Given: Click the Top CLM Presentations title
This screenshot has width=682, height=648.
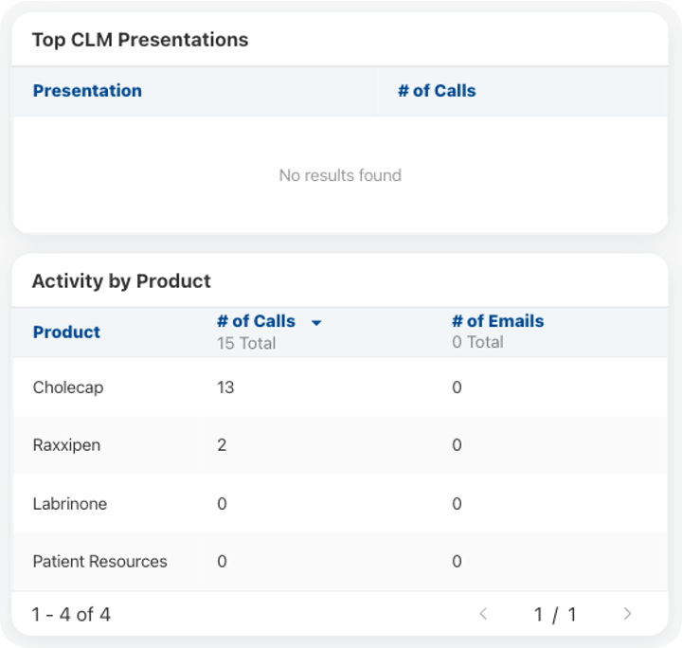Looking at the screenshot, I should (x=140, y=40).
